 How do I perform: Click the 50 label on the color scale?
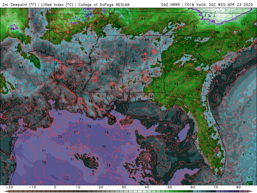click(x=170, y=187)
